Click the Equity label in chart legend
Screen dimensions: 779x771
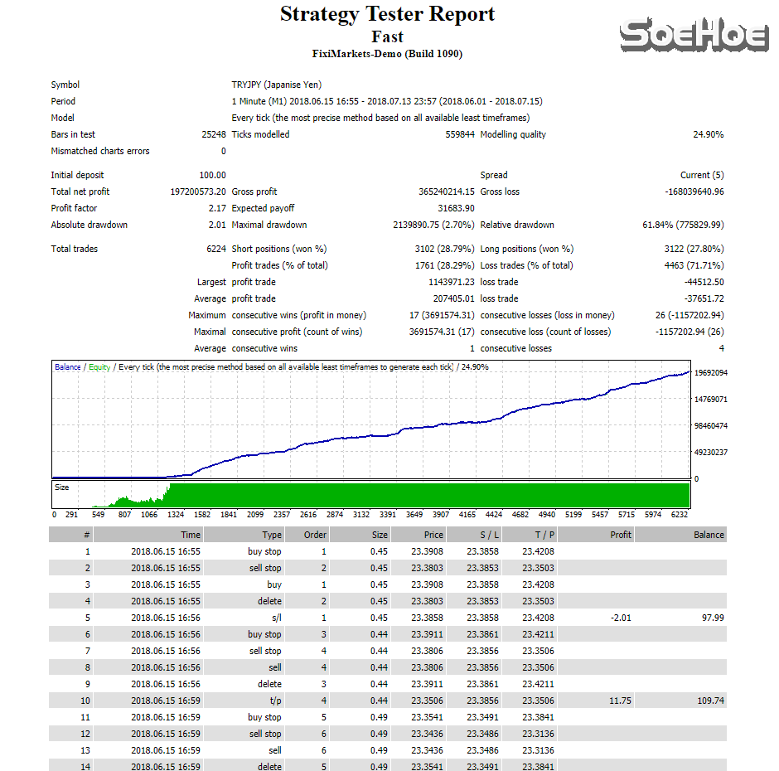coord(99,366)
